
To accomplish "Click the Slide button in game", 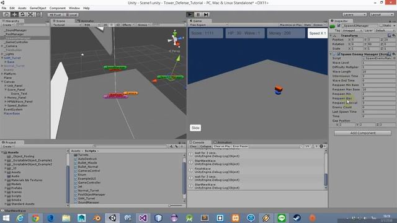I will tap(195, 128).
